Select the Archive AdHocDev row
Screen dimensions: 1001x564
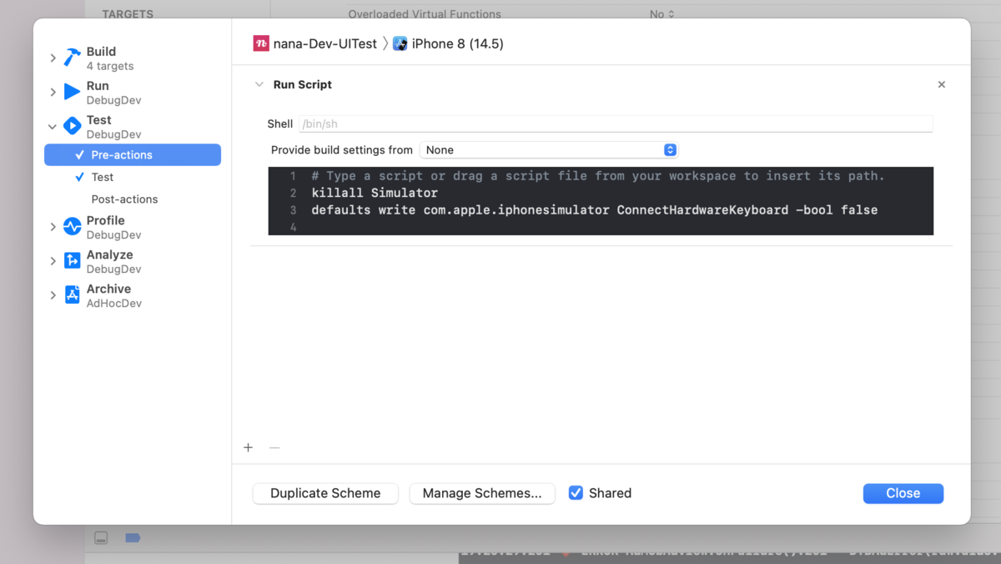[x=133, y=295]
